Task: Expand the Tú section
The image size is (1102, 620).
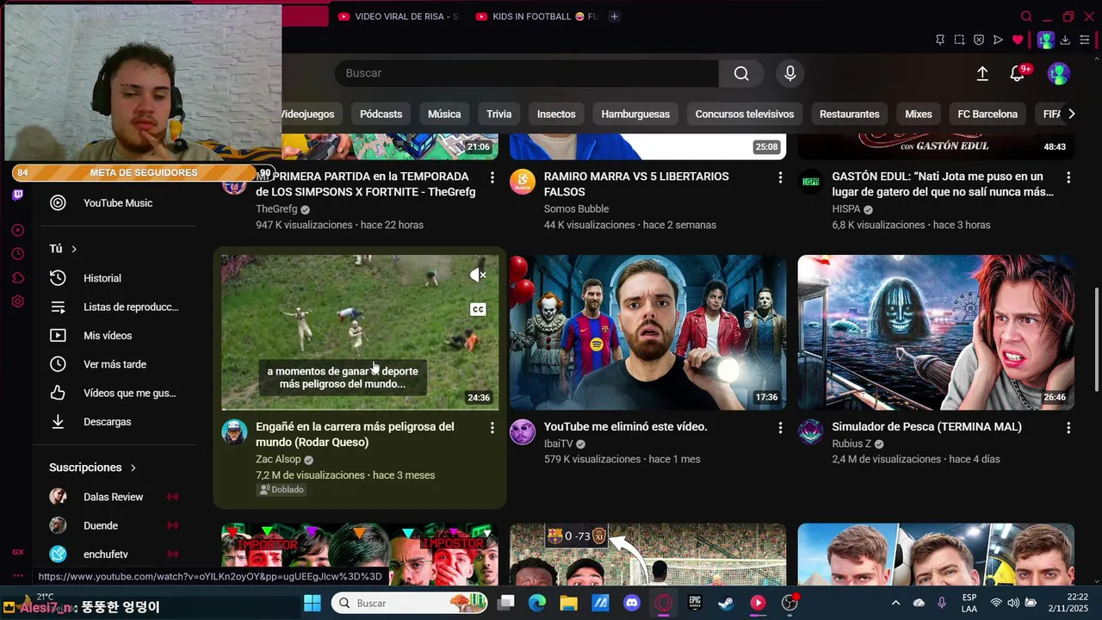Action: 64,249
